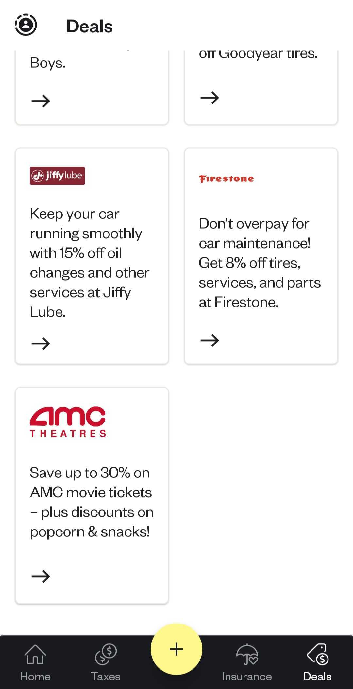Switch to the Taxes tab label
The height and width of the screenshot is (689, 353).
coord(106,677)
